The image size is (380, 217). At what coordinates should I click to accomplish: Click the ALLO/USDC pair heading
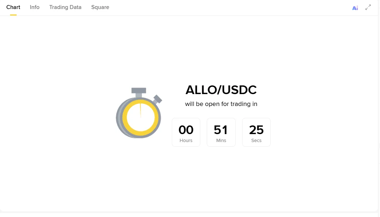(x=221, y=90)
